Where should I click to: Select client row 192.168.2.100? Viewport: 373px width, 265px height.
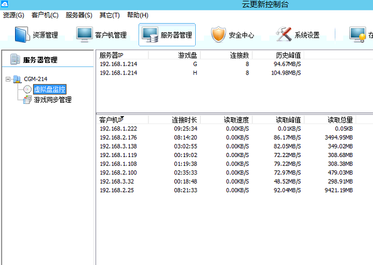click(x=226, y=173)
